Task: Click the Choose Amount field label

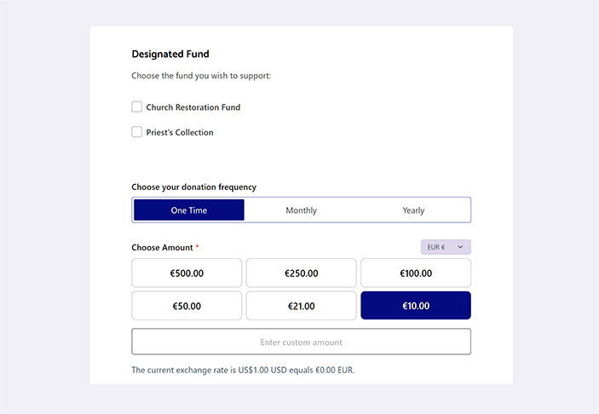Action: pos(164,248)
